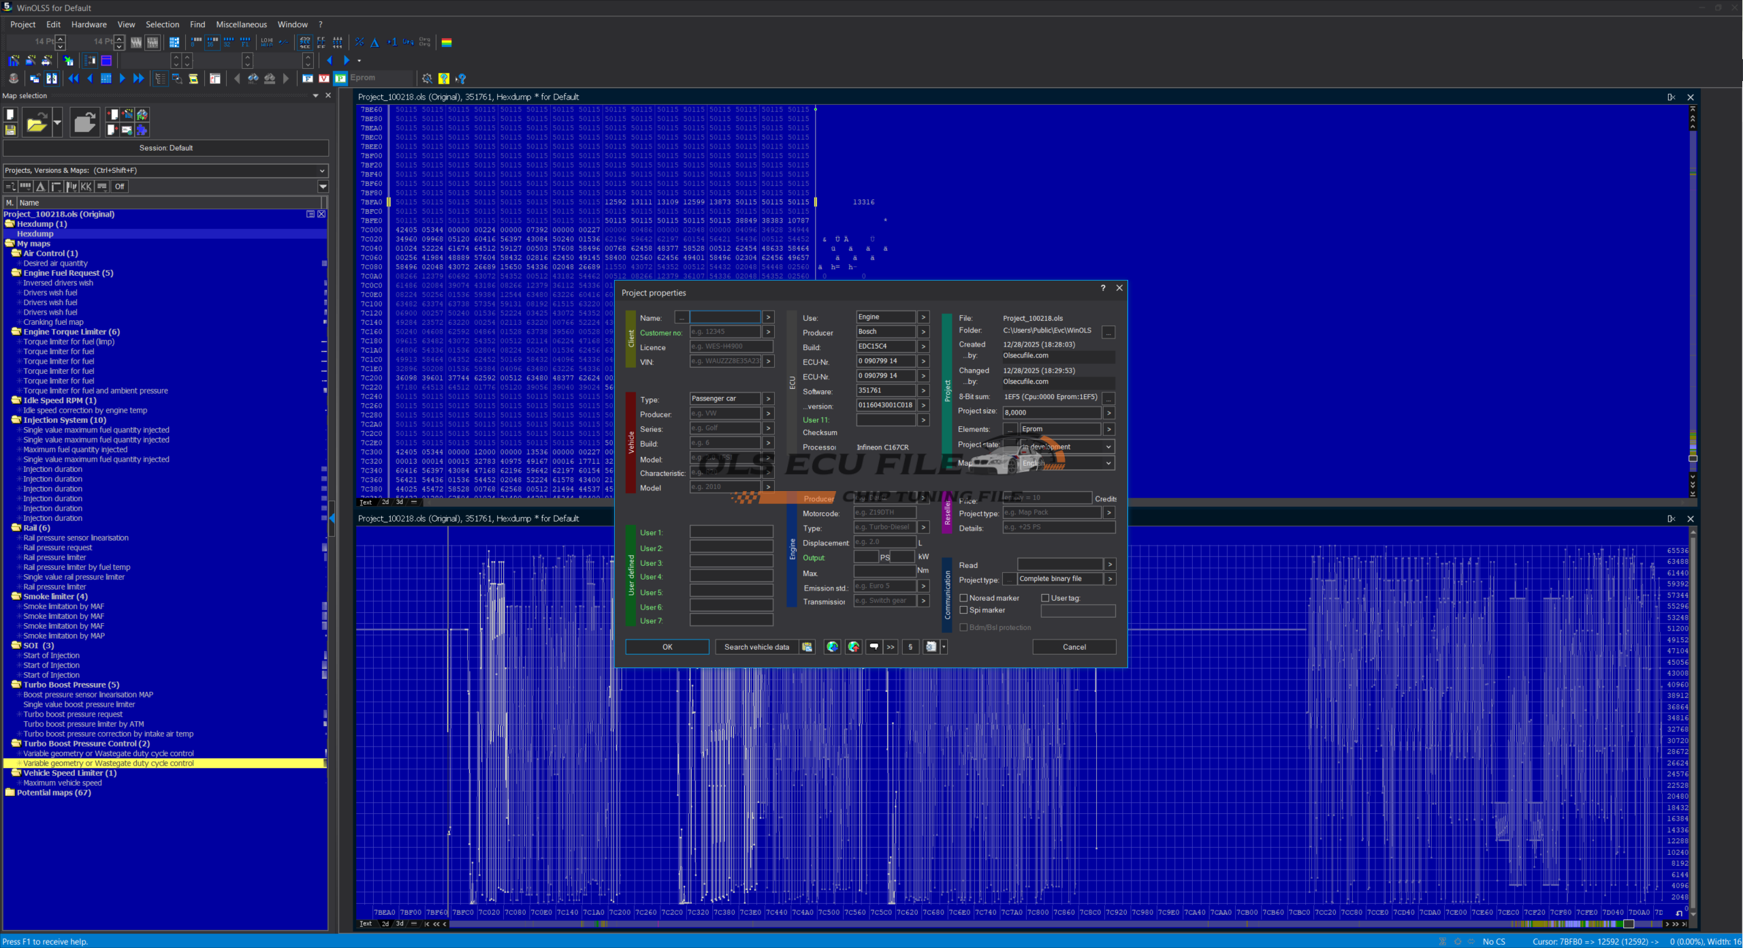Click the client Name input field
This screenshot has height=948, width=1743.
tap(724, 317)
